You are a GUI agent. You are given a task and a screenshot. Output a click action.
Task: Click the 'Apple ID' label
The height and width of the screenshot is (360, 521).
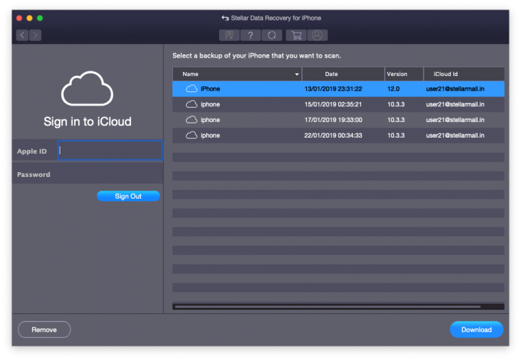point(32,151)
